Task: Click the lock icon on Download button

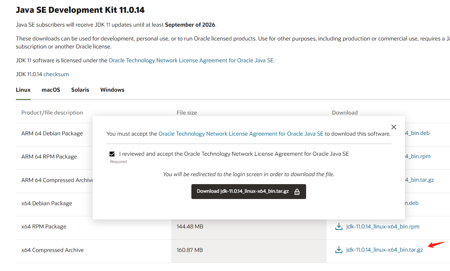Action: click(297, 192)
